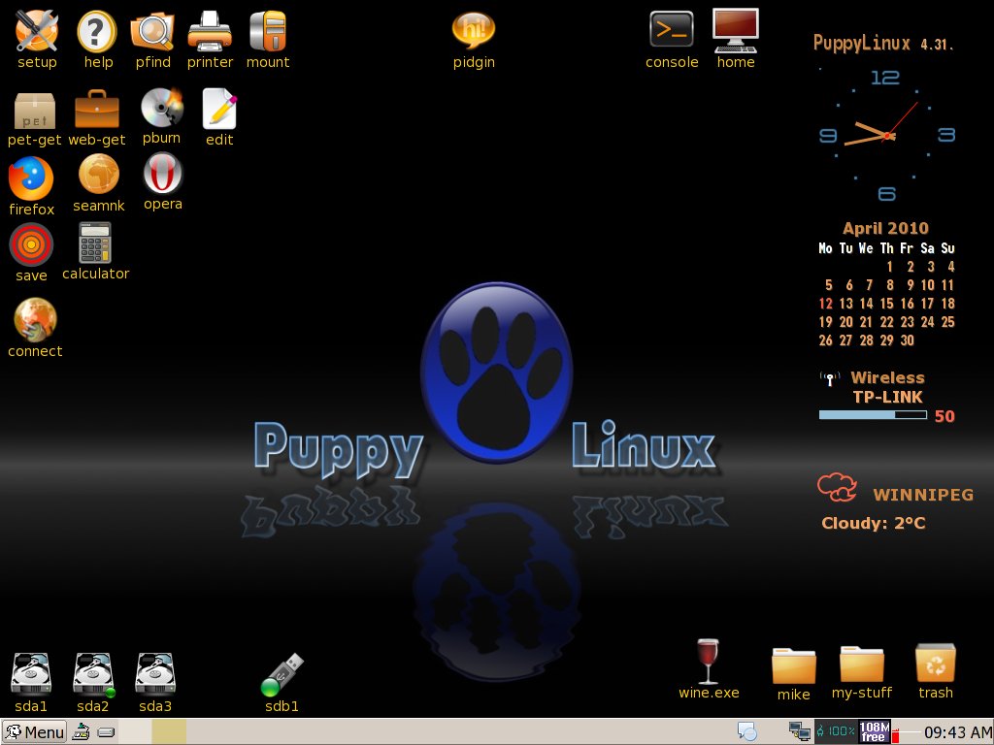Click the small drive icon in the taskbar

pyautogui.click(x=107, y=732)
